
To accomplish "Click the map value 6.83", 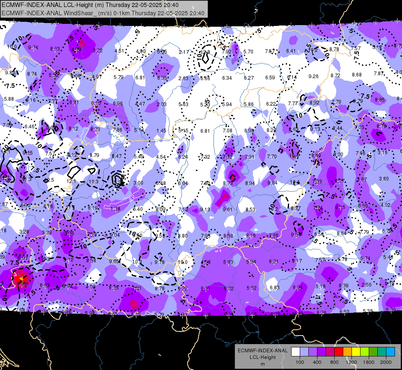I will click(275, 288).
